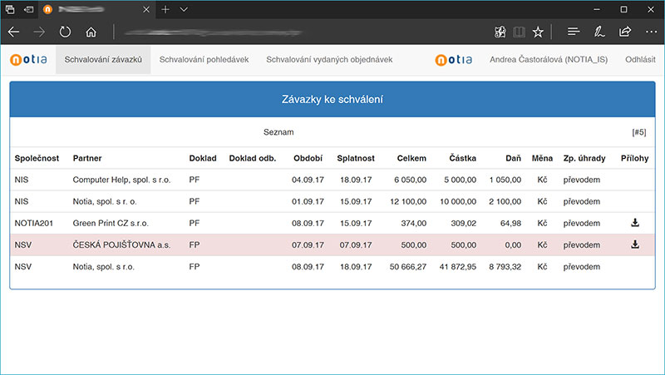665x375 pixels.
Task: Click the Období column header
Action: (308, 158)
